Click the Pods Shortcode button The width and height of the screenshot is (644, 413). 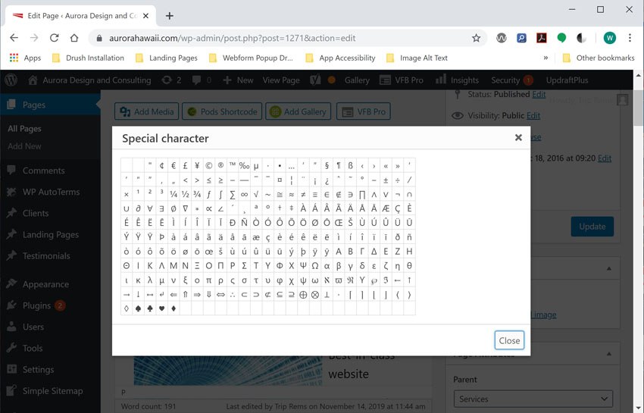click(222, 111)
